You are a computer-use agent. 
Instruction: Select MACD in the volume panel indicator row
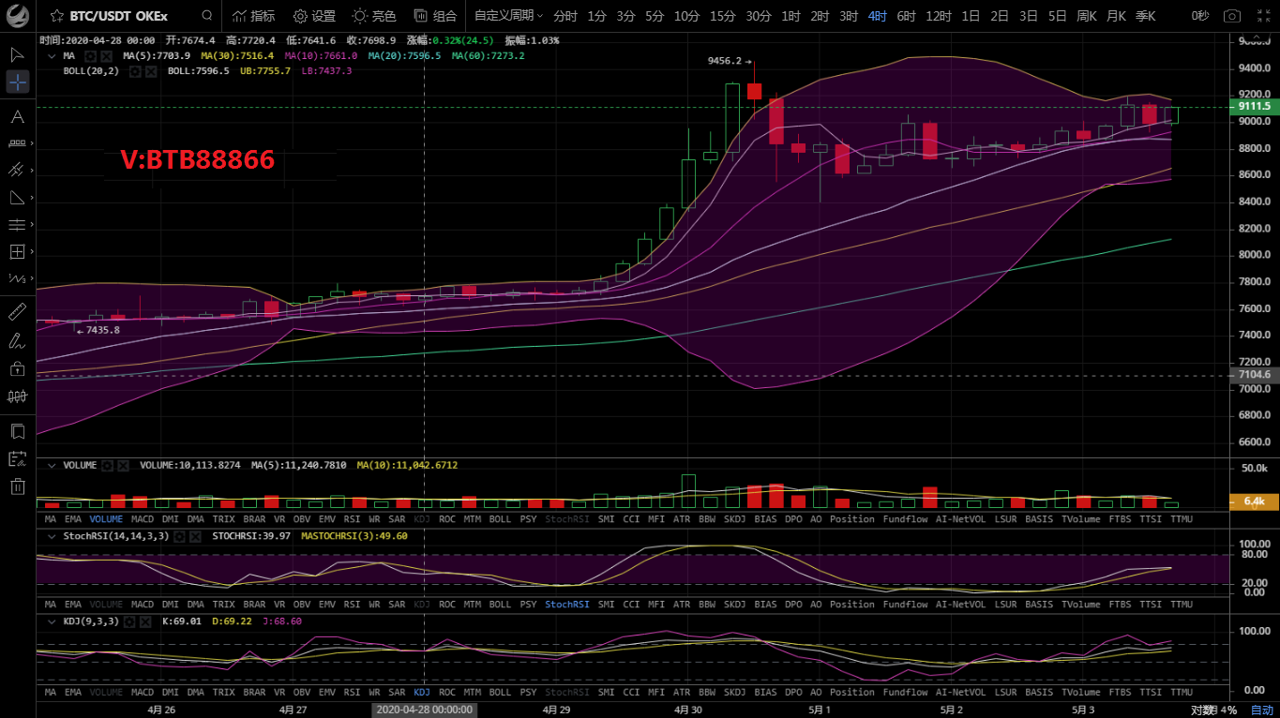tap(143, 518)
